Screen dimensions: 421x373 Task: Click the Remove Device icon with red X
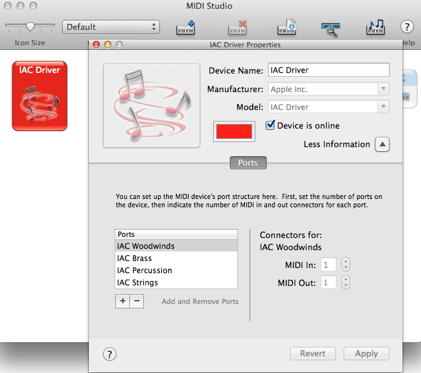click(237, 28)
